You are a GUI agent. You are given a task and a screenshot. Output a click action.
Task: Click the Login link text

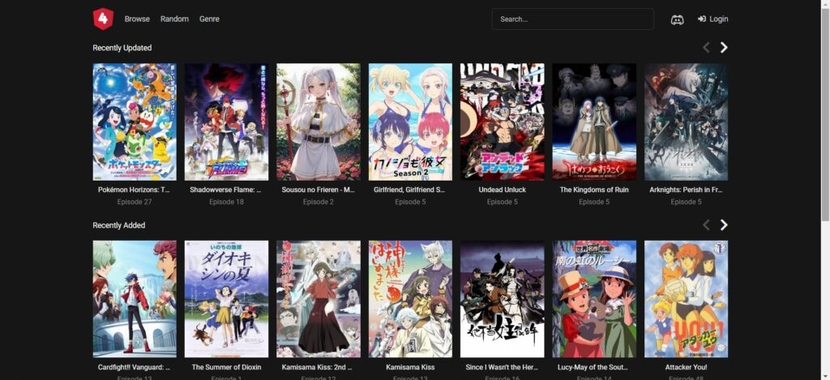click(x=719, y=19)
